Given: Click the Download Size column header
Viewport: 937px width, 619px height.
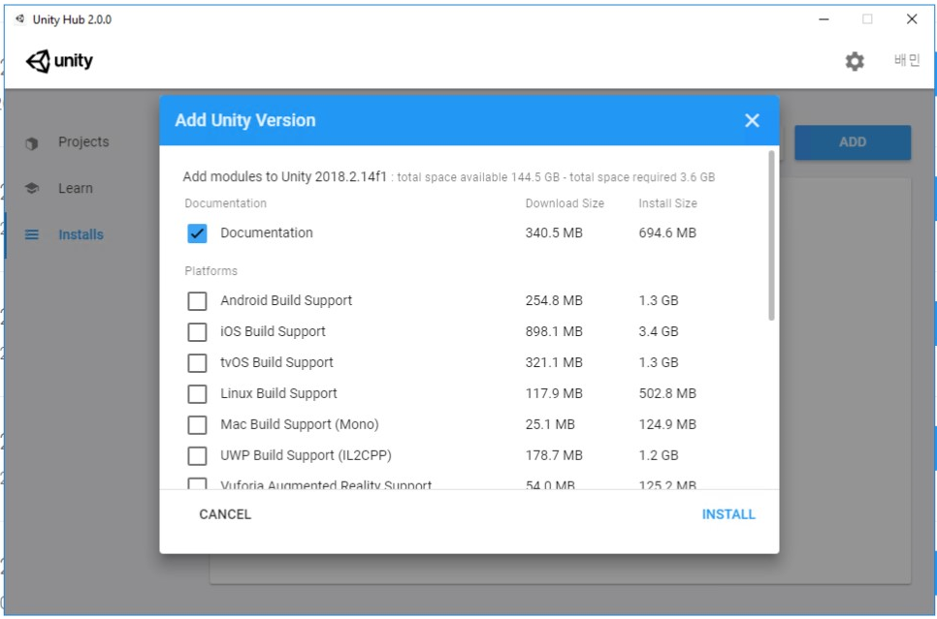Looking at the screenshot, I should [x=565, y=203].
